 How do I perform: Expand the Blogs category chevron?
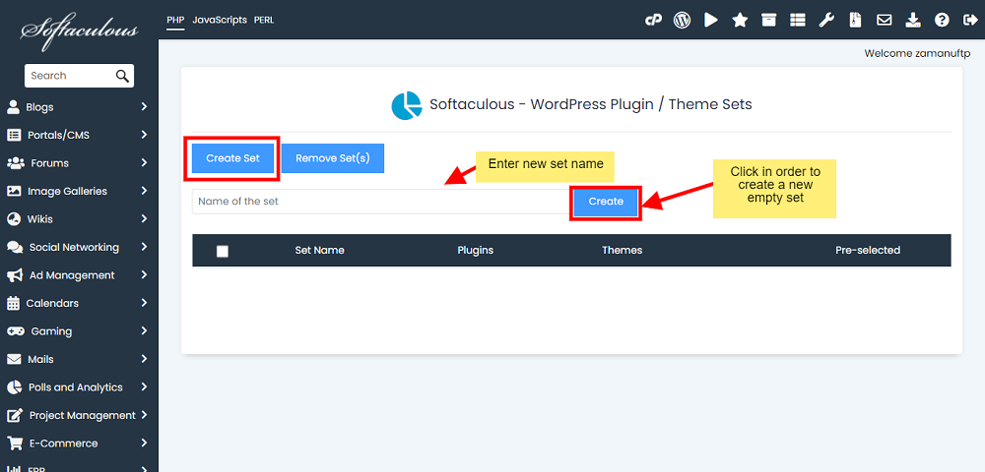click(x=144, y=106)
